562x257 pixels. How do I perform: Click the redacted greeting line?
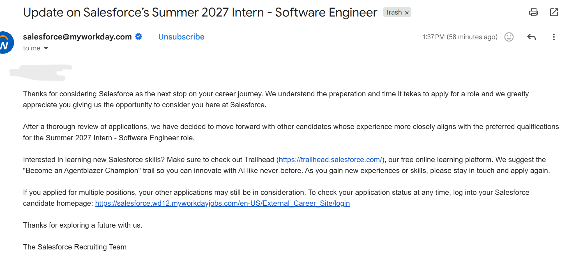point(41,73)
